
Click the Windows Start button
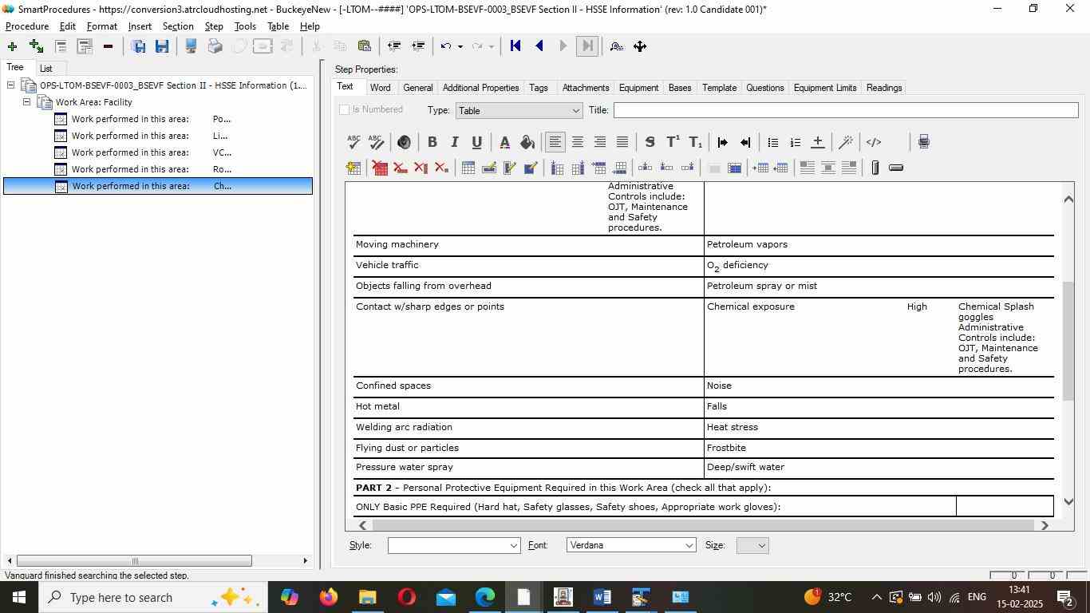click(19, 597)
